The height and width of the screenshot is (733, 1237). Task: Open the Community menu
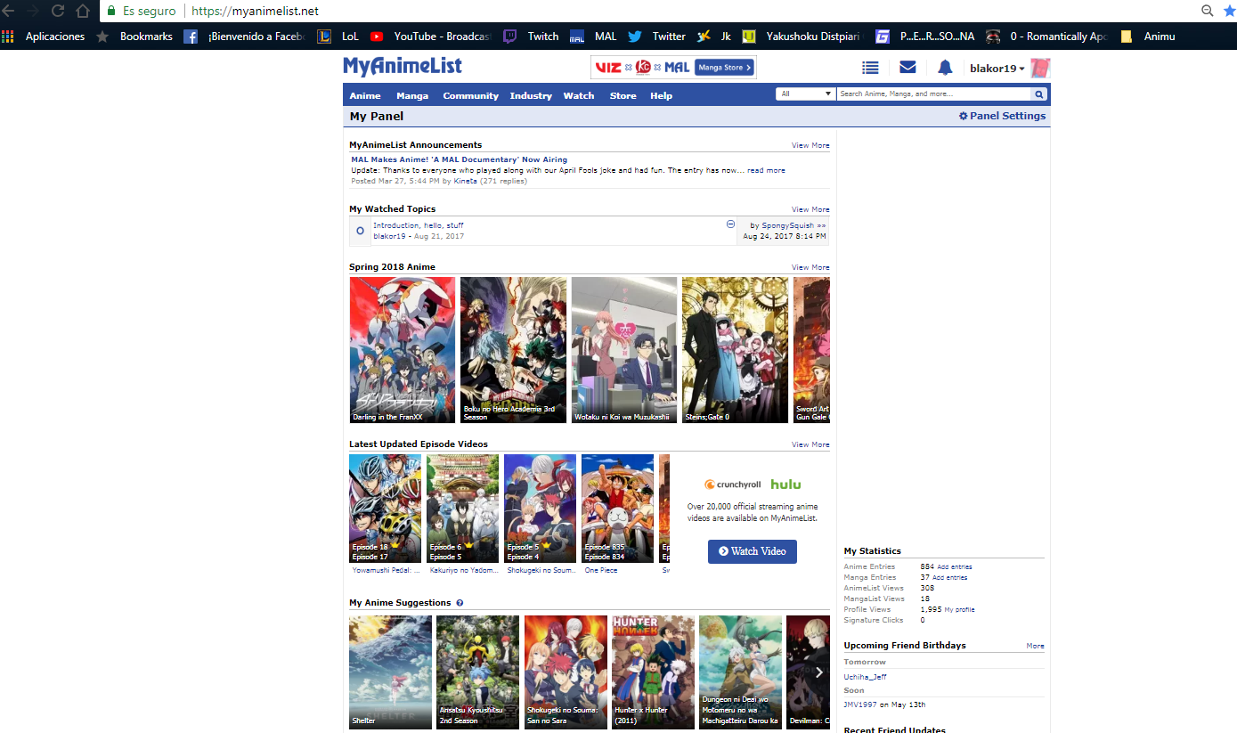tap(470, 95)
